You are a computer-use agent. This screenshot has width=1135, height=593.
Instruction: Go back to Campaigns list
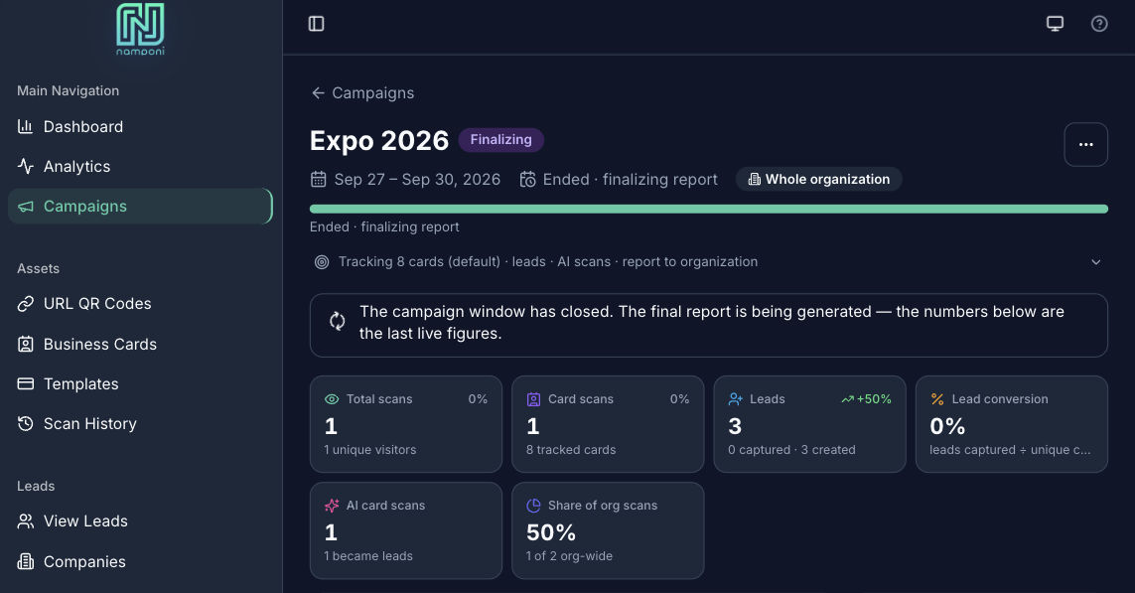(x=362, y=92)
